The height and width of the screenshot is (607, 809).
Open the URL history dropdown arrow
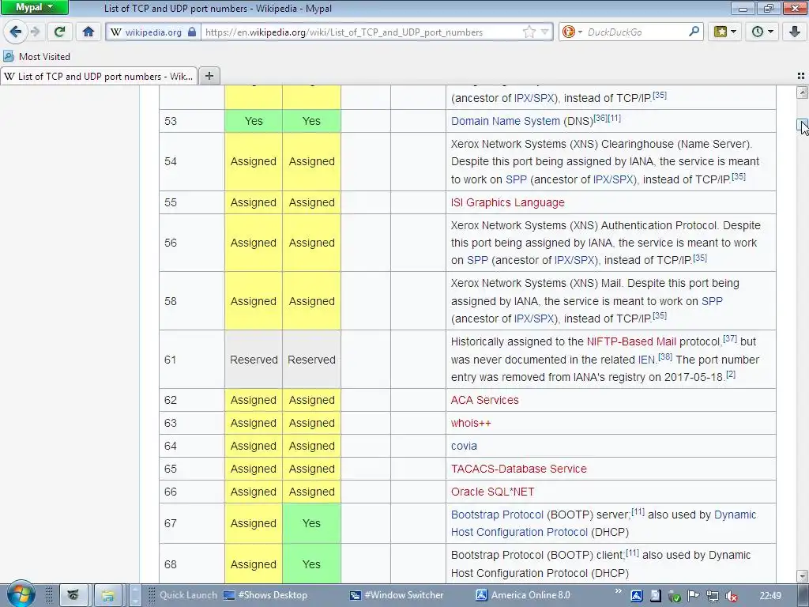(x=545, y=32)
